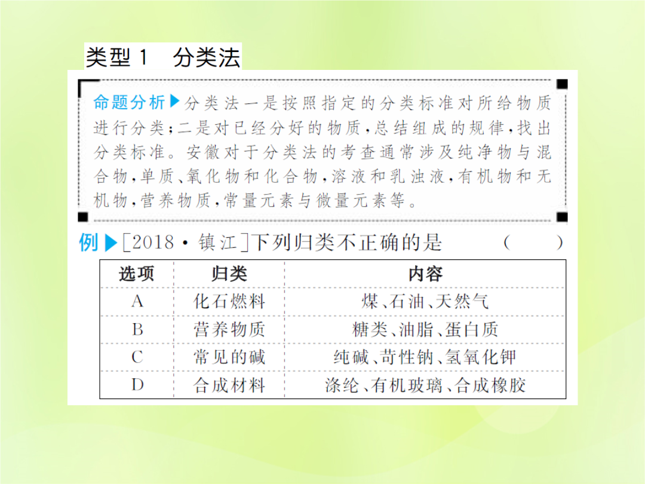Screen dimensions: 645x484
Task: Click the cell '常见的碱'
Action: pyautogui.click(x=229, y=357)
